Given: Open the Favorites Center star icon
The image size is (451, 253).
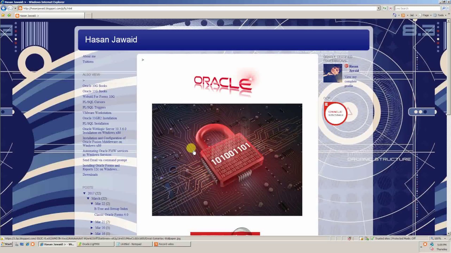Looking at the screenshot, I should (3, 15).
